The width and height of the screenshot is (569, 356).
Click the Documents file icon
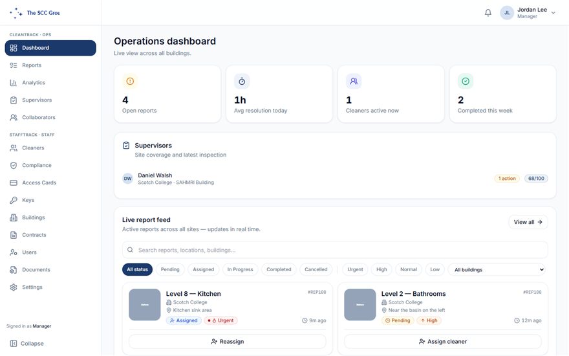point(14,270)
